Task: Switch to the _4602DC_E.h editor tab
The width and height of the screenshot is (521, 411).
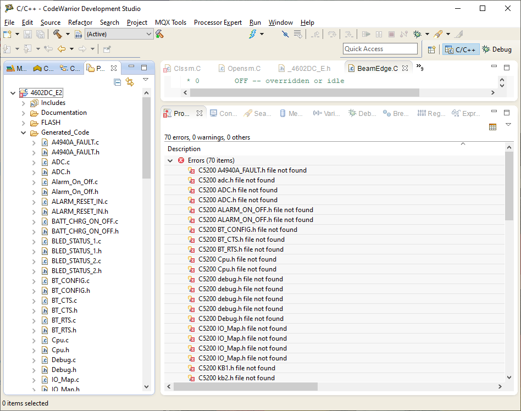Action: 305,69
